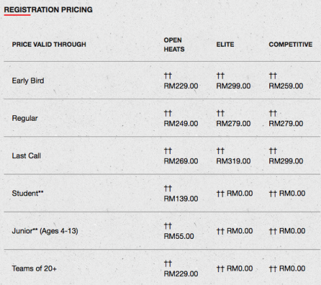This screenshot has height=285, width=321.
Task: Click the Early Bird row label
Action: tap(28, 81)
